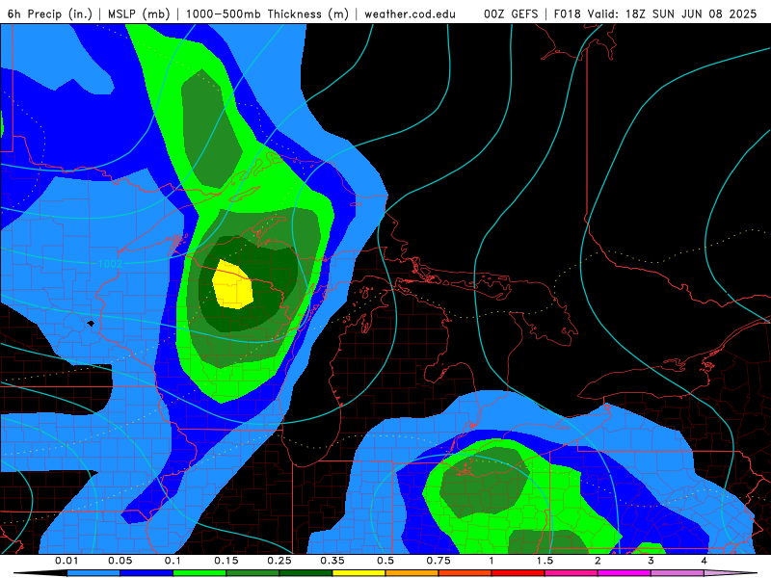Image resolution: width=771 pixels, height=578 pixels.
Task: Click the '6h Precip (in.)' title text
Action: pyautogui.click(x=50, y=13)
